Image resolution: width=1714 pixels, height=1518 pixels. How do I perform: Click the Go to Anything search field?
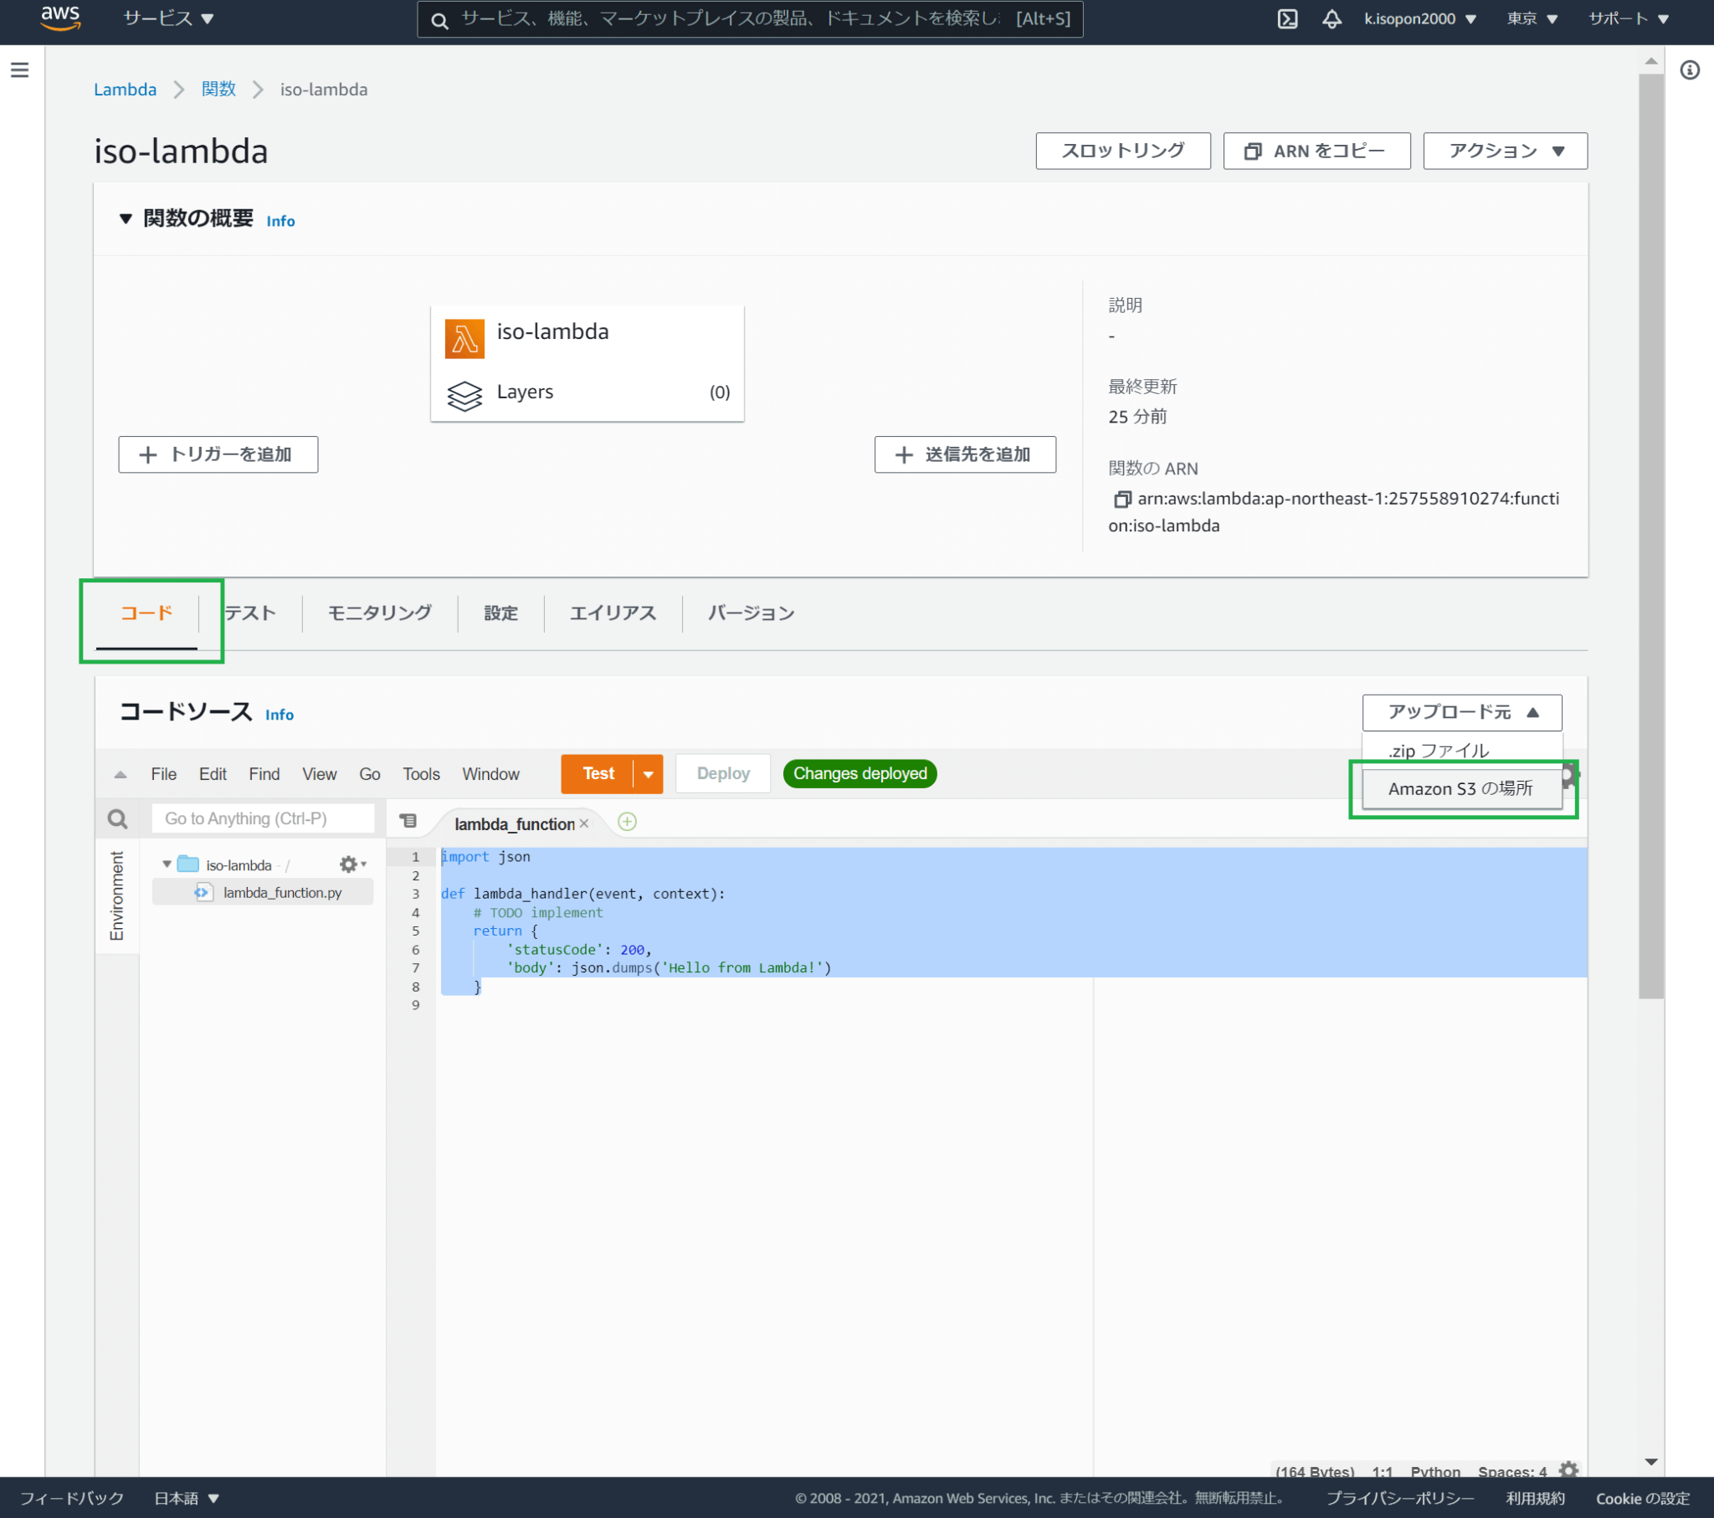click(264, 818)
